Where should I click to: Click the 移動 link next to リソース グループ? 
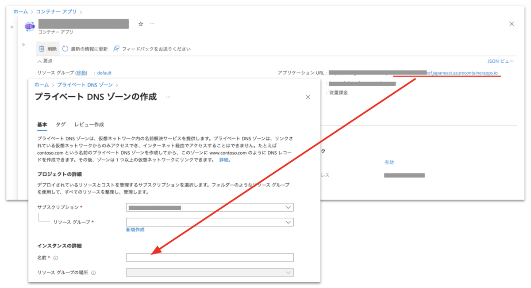(81, 73)
